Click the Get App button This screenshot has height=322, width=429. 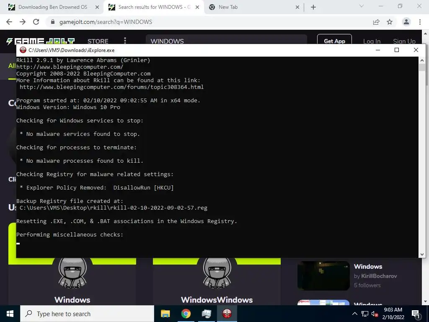click(x=334, y=40)
